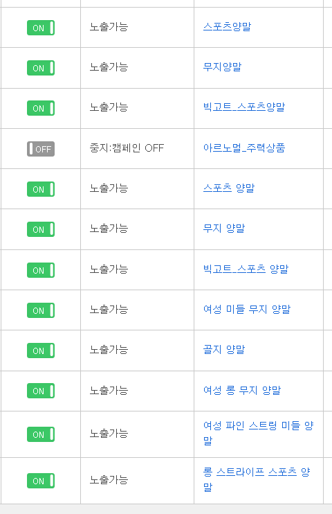Disable the 여성 미들 무지 양말 toggle
This screenshot has height=514, width=332.
(x=41, y=310)
